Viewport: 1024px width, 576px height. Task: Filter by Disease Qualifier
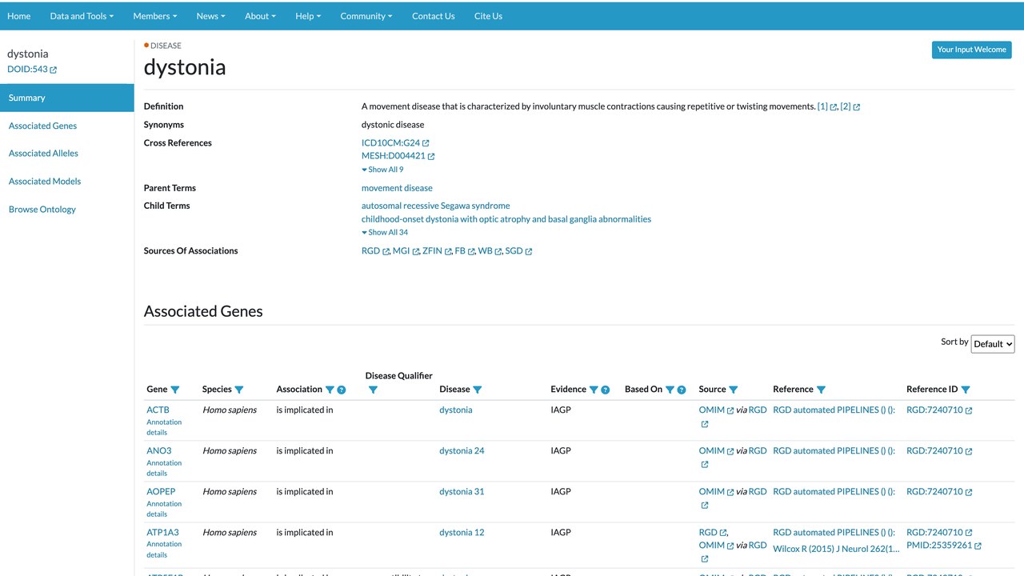pyautogui.click(x=373, y=390)
